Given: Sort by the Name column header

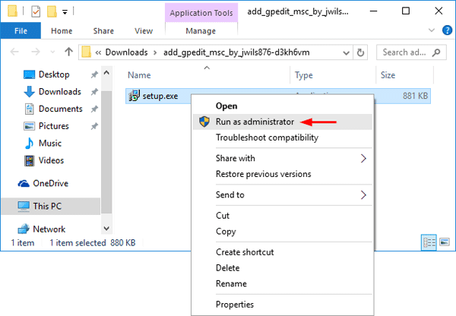Looking at the screenshot, I should 139,75.
